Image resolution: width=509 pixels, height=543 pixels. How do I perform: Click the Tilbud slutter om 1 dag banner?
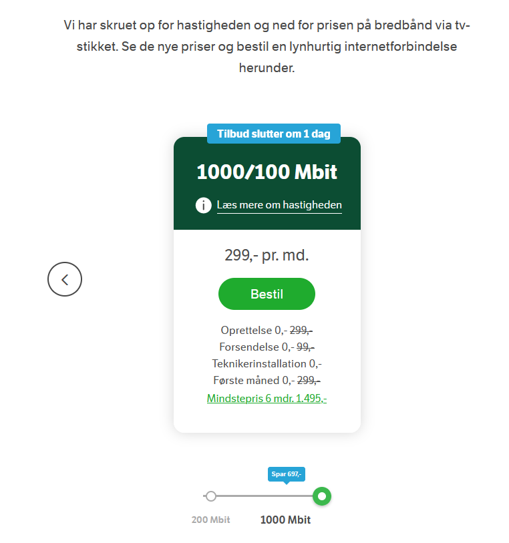273,134
